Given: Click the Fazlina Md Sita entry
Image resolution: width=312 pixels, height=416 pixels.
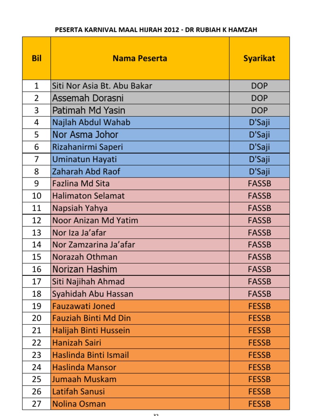Looking at the screenshot, I should coord(81,184).
